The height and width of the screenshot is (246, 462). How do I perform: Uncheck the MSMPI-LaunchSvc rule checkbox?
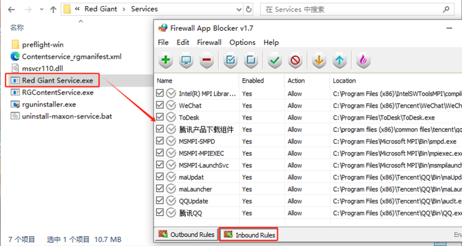pyautogui.click(x=160, y=165)
